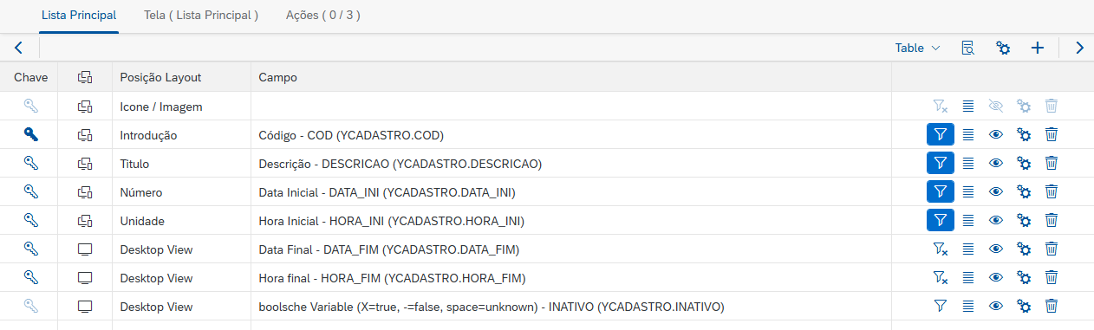Viewport: 1094px width, 330px height.
Task: Open the Table view dropdown
Action: (x=917, y=48)
